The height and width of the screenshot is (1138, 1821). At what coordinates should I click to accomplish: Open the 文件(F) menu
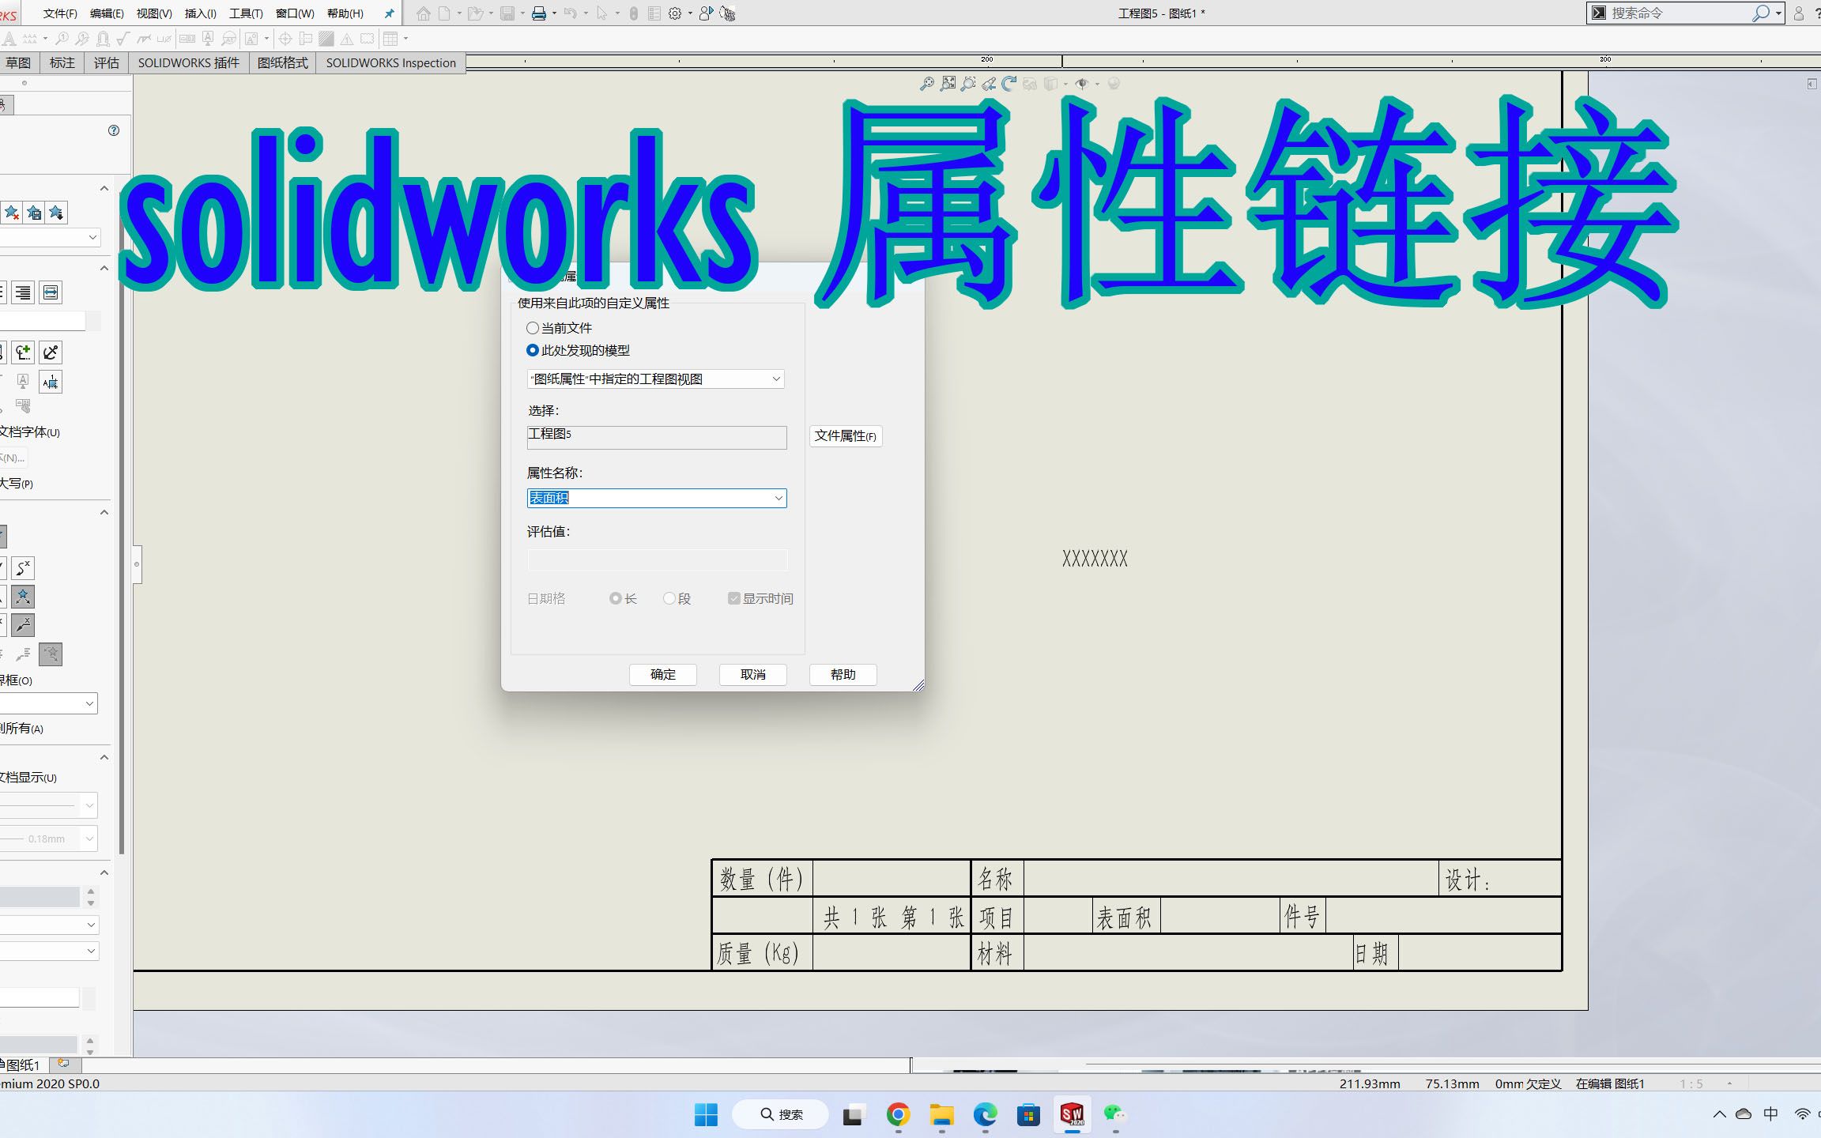point(60,13)
